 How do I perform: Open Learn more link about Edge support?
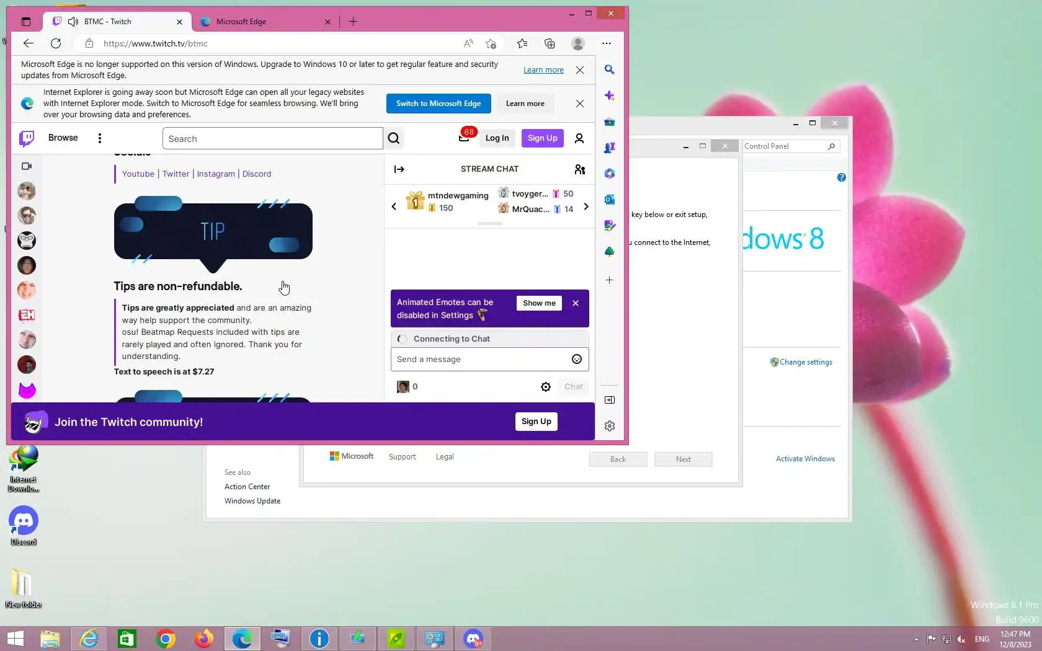pos(543,70)
